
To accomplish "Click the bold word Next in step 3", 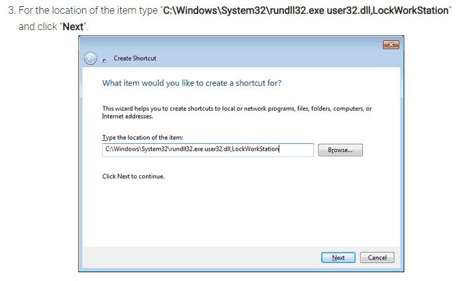I will tap(73, 27).
